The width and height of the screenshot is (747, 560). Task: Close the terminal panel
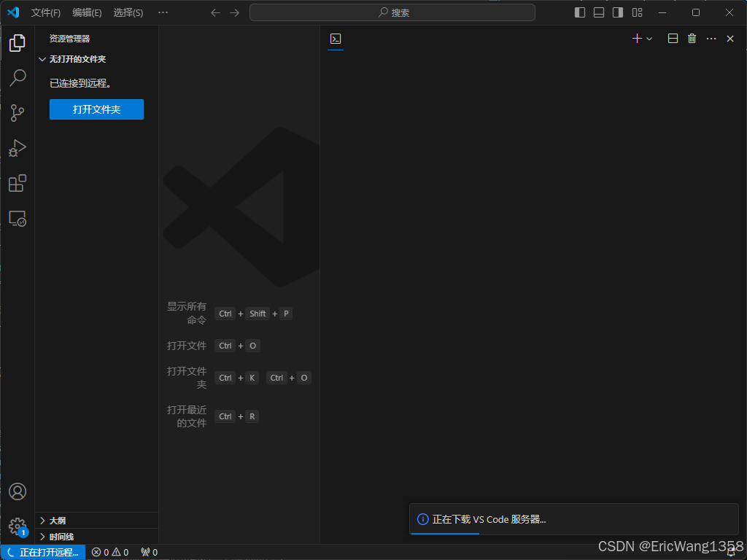coord(730,39)
